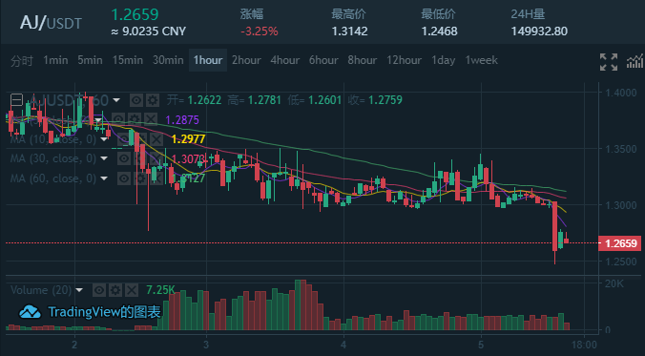This screenshot has width=645, height=356.
Task: Switch to the 分时 time-sharing view
Action: [21, 60]
